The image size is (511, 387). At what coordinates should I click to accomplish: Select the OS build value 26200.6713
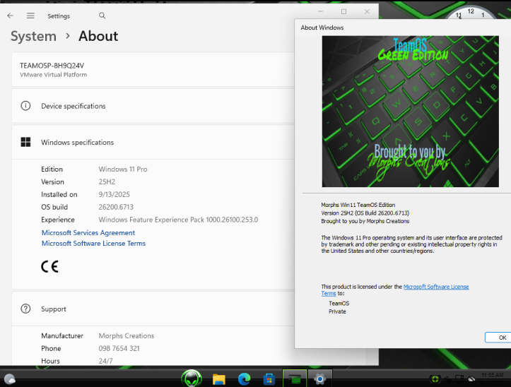click(x=116, y=207)
